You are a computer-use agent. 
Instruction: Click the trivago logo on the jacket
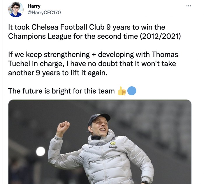pyautogui.click(x=113, y=147)
